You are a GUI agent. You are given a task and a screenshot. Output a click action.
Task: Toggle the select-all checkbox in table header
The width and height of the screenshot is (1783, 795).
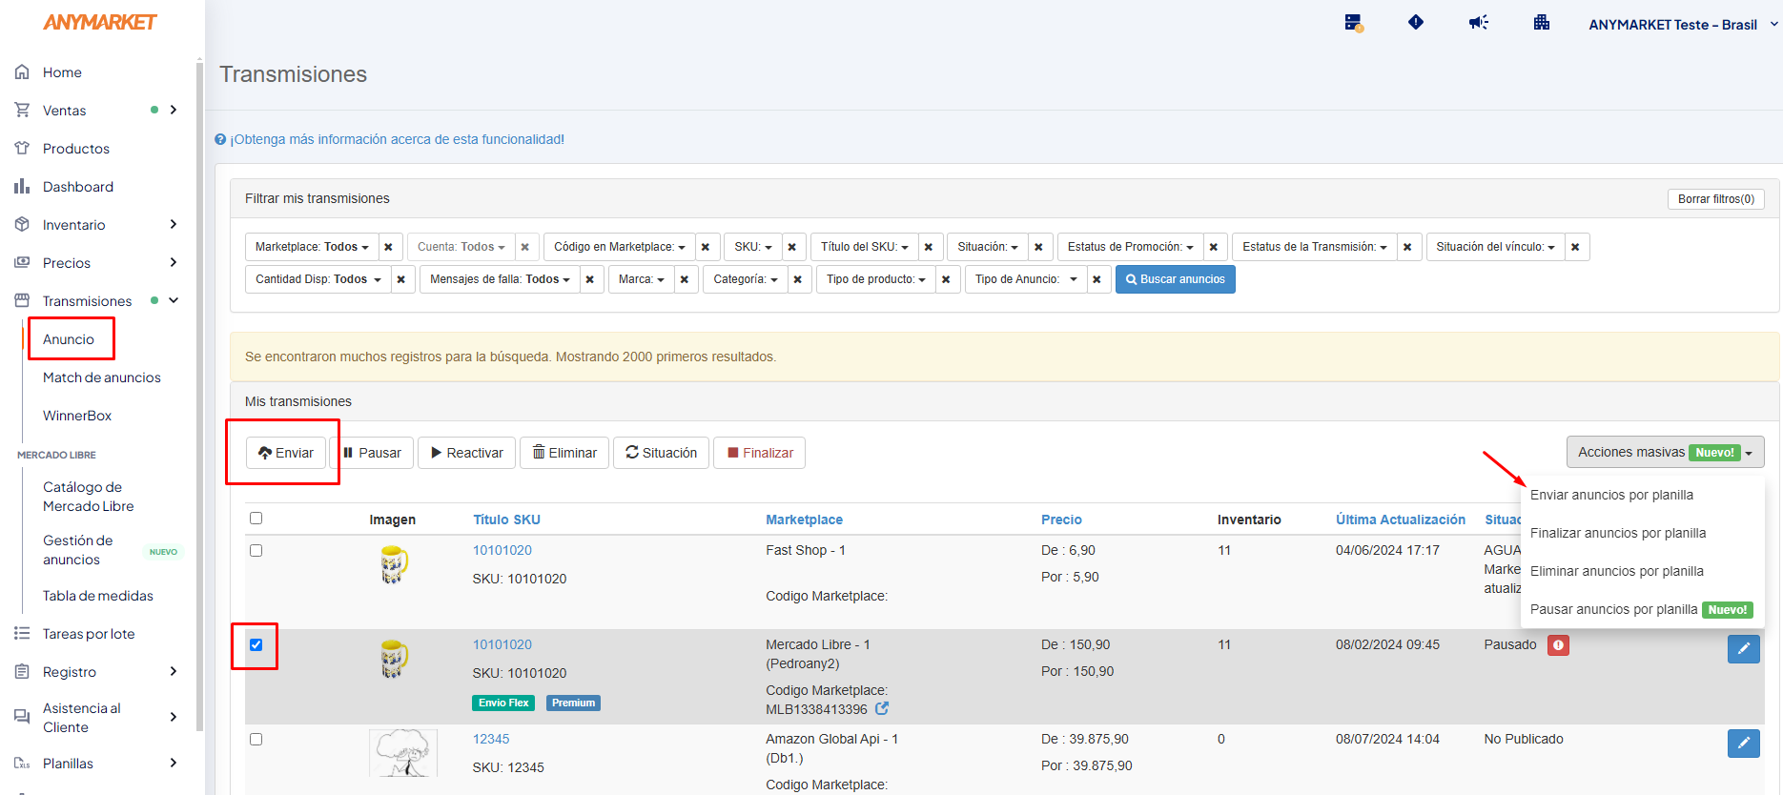point(256,519)
